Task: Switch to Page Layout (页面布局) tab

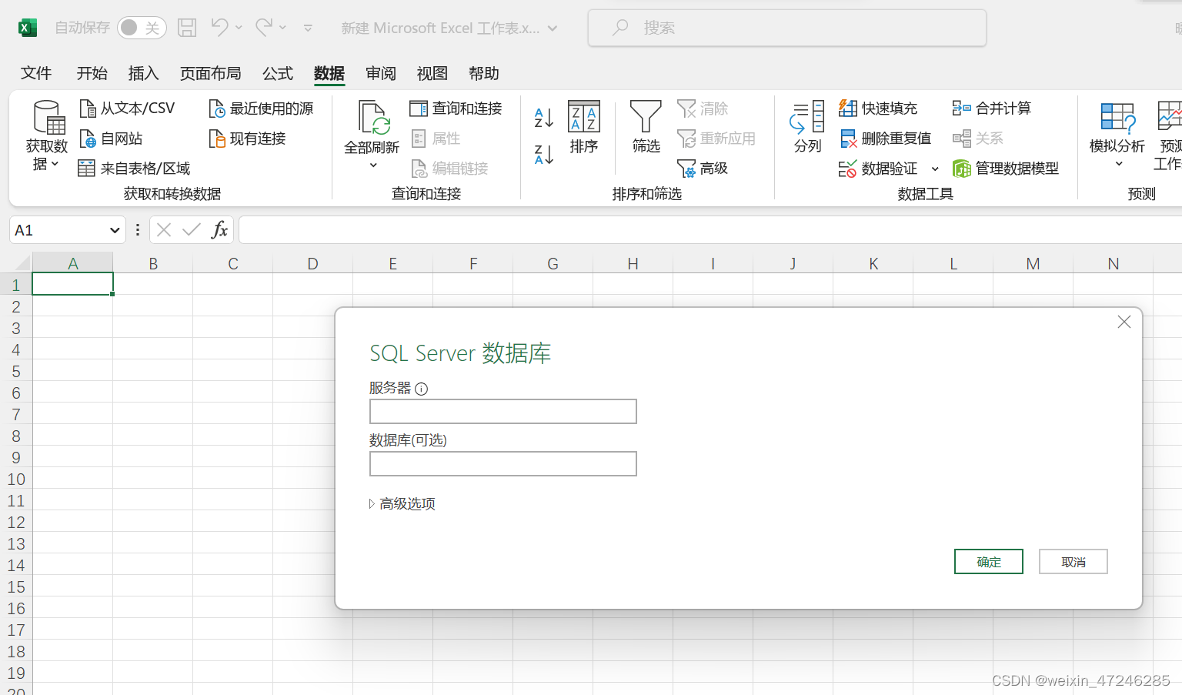Action: pos(210,73)
